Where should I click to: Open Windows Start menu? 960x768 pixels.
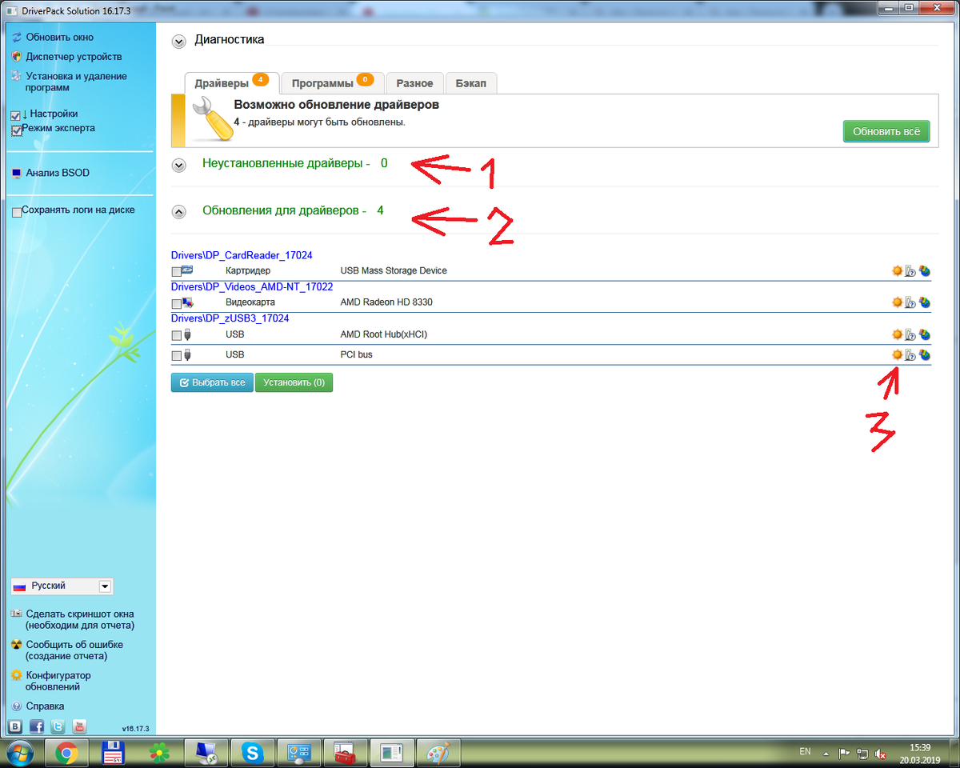[x=19, y=753]
